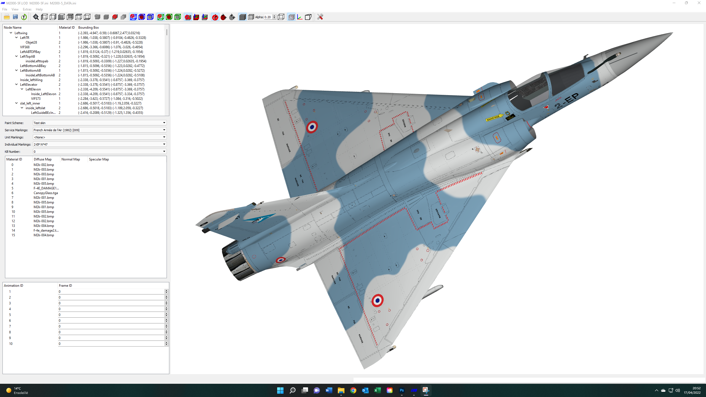Click the gray cube with axes icon

pos(205,17)
